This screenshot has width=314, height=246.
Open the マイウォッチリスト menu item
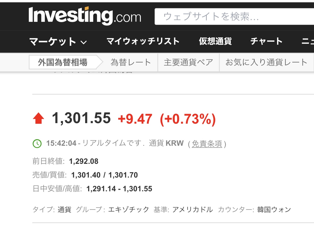[143, 41]
